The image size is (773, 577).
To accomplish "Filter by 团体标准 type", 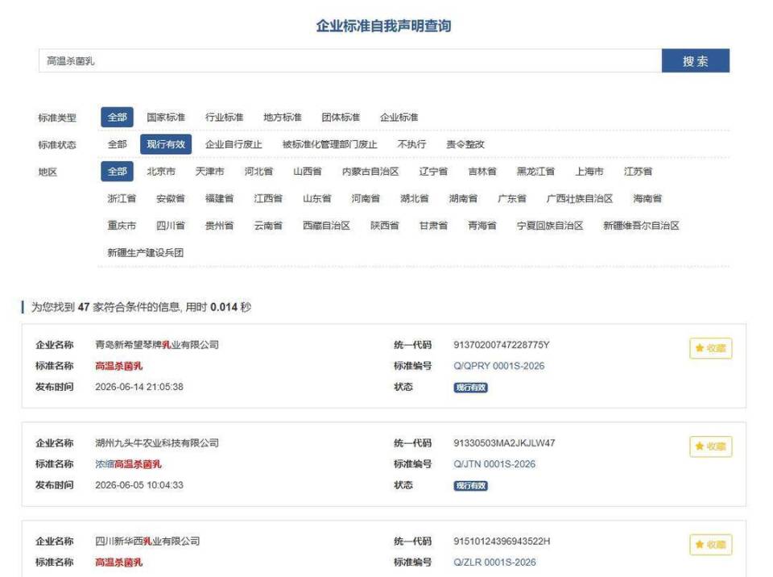I will [x=341, y=118].
